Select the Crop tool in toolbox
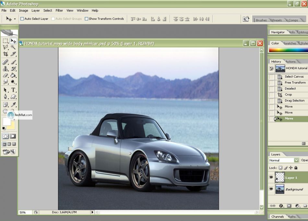This screenshot has width=308, height=221. [5, 54]
